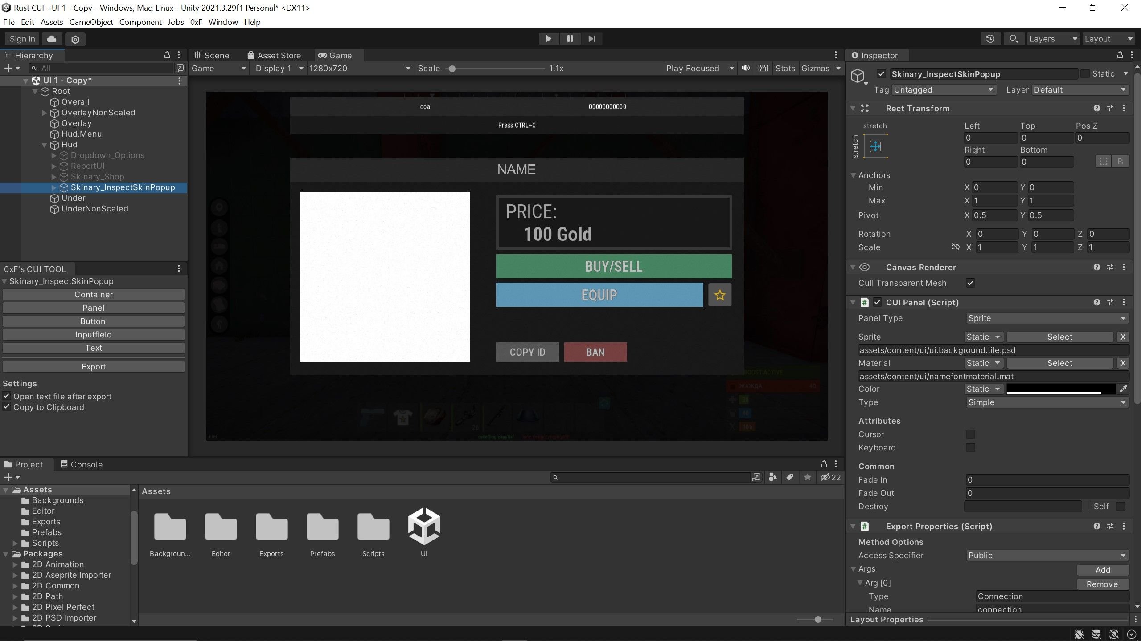Open the Project search by type icon
This screenshot has width=1141, height=641.
point(773,477)
